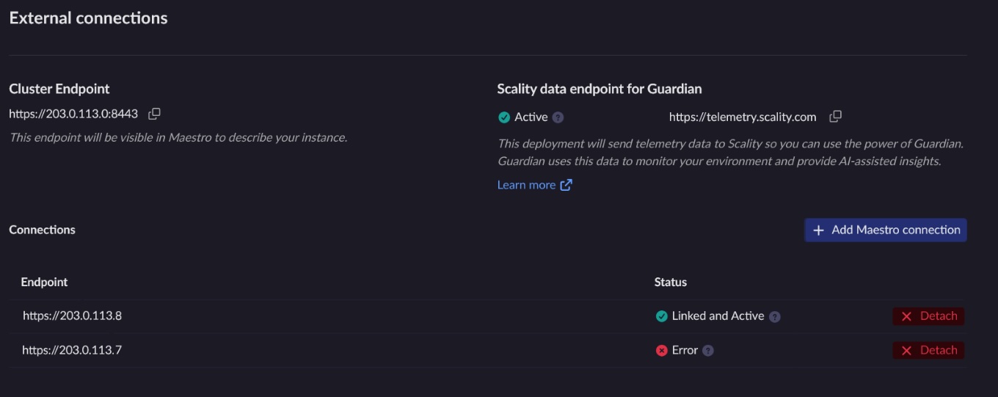
Task: Copy the Cluster Endpoint URL icon
Action: (154, 114)
